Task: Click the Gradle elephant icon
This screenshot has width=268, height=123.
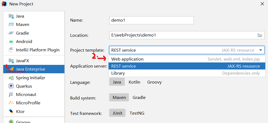Action: coord(11,33)
